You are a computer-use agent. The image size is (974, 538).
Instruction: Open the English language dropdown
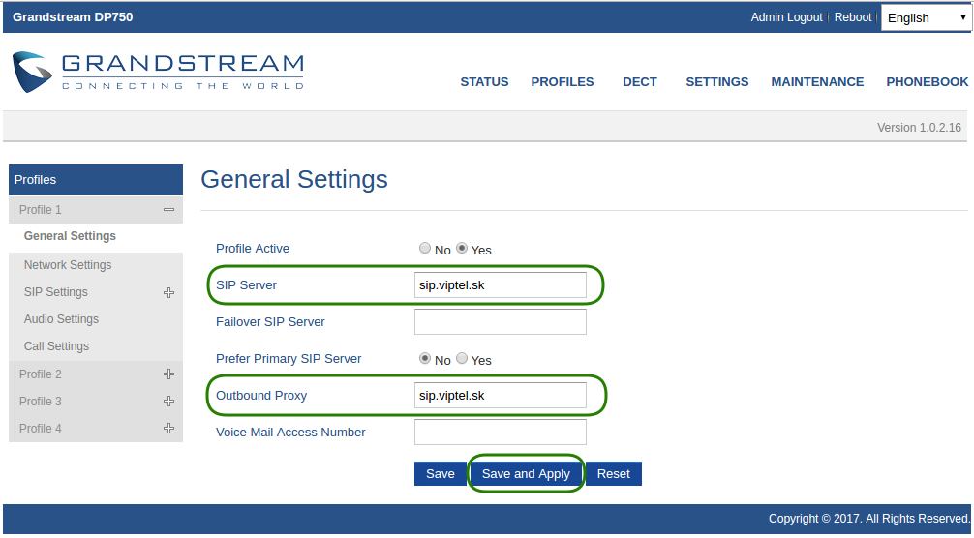pos(927,18)
